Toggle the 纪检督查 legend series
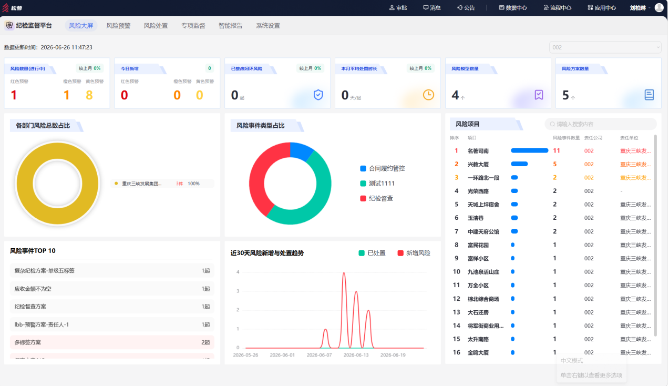 coord(376,198)
